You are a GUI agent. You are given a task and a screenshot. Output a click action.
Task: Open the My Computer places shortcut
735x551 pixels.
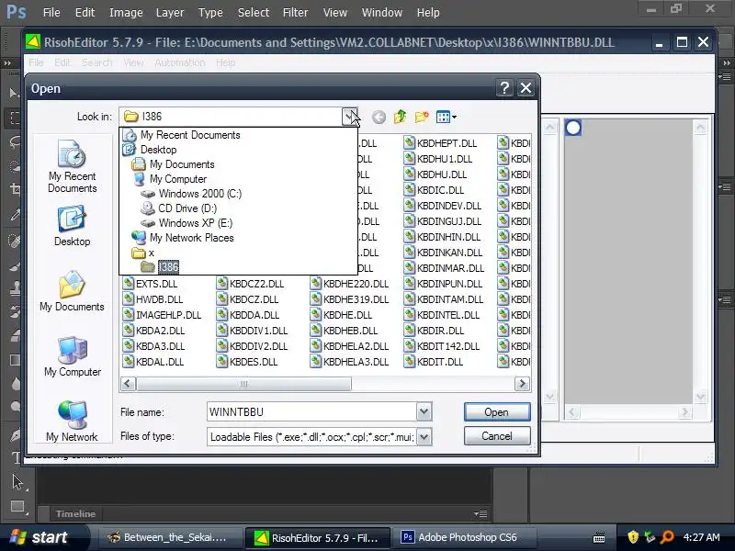coord(73,356)
